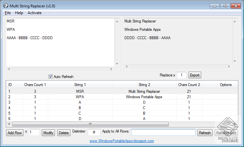Click the Add Row count field

[34, 132]
